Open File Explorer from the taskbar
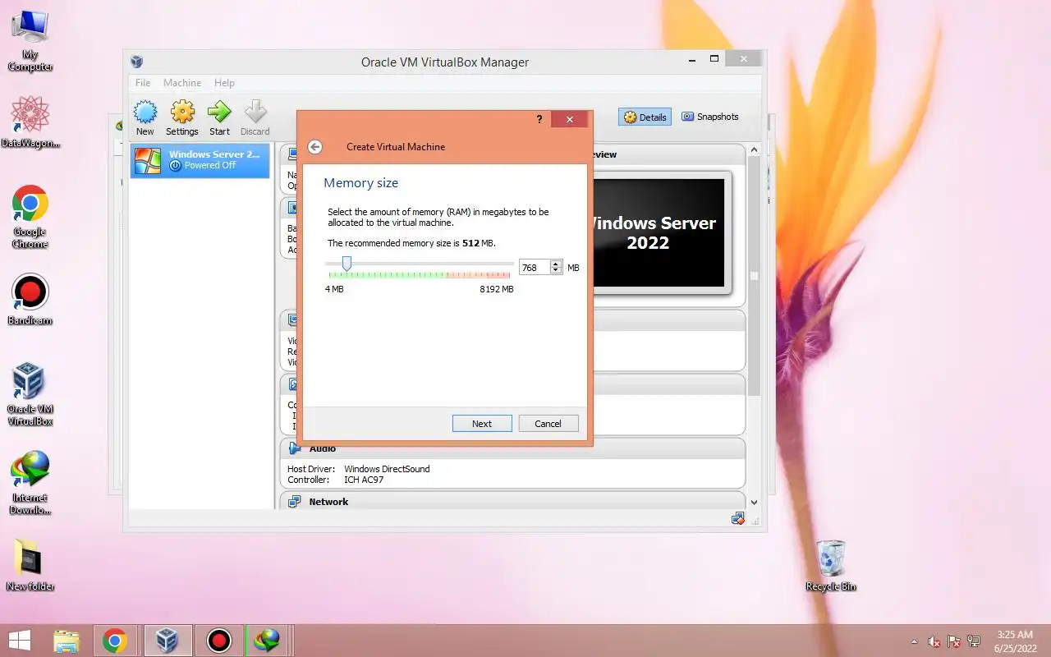 67,641
